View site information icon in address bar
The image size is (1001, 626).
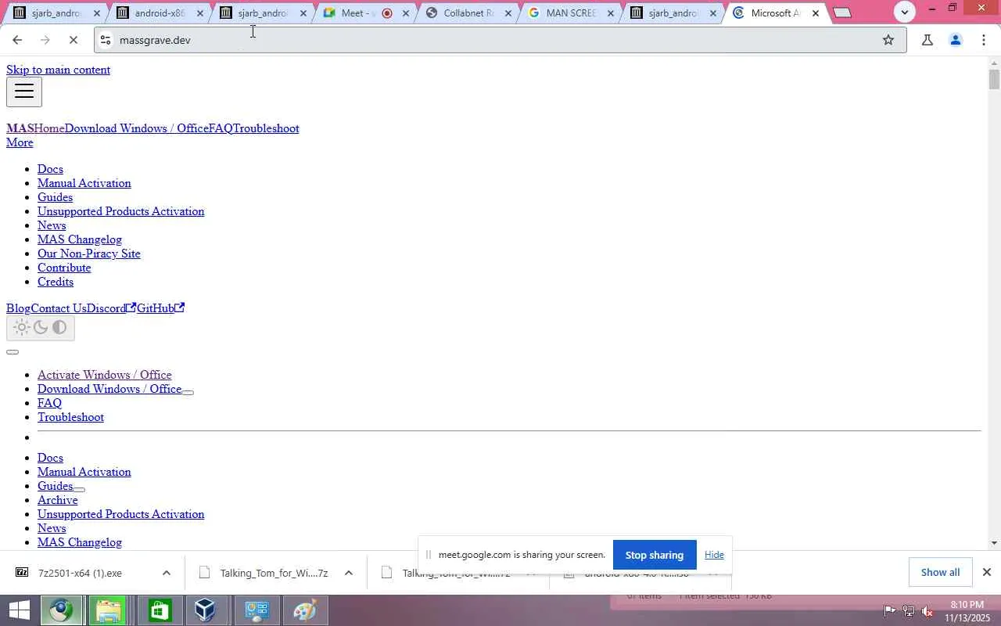(106, 40)
